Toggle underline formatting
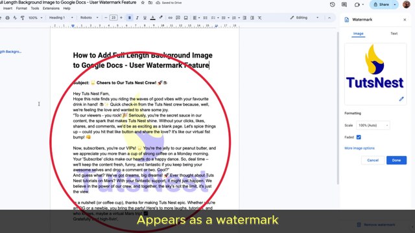 [145, 17]
